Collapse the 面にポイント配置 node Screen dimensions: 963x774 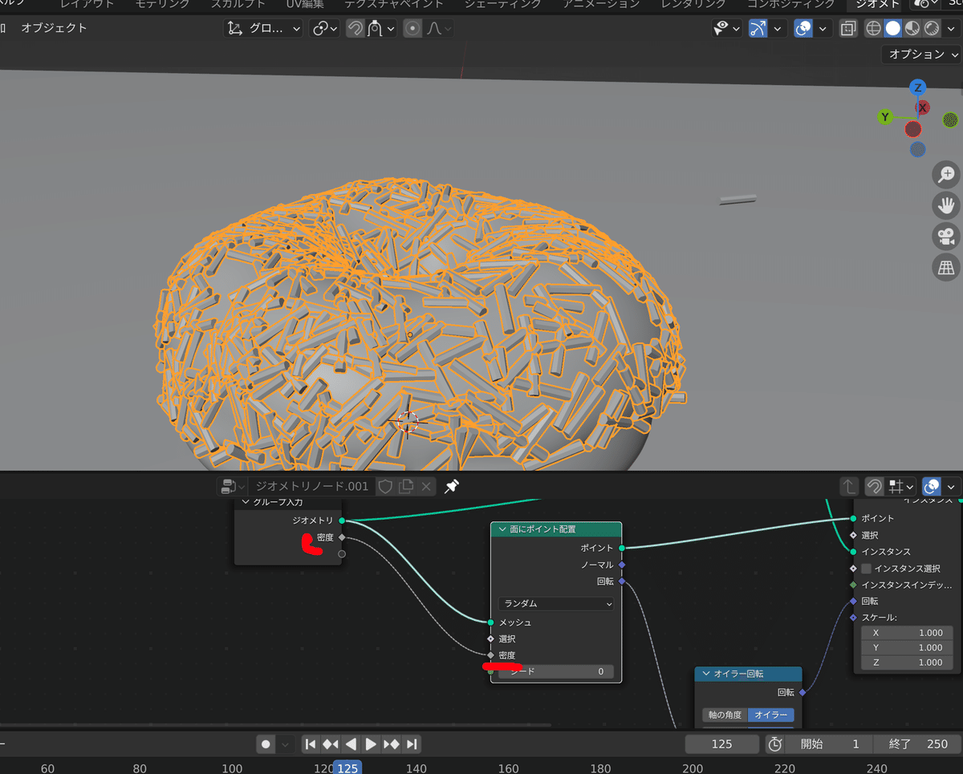coord(502,529)
